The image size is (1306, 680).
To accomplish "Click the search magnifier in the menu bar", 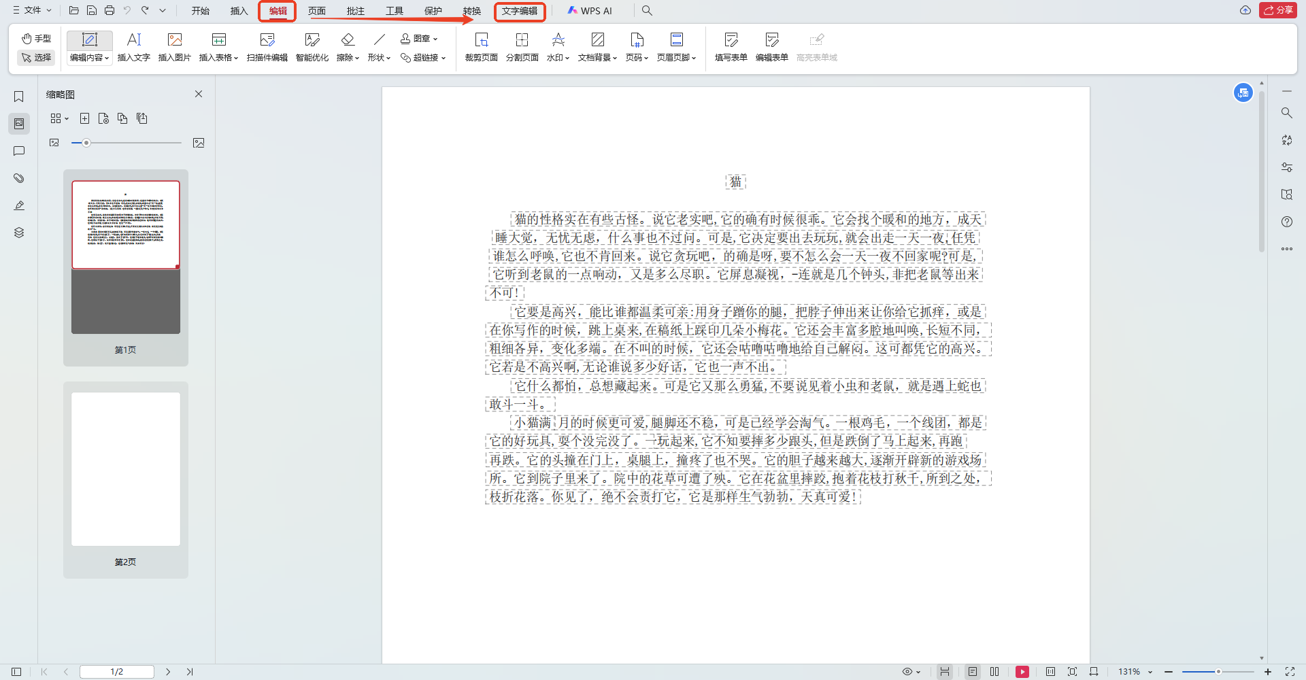I will pos(647,11).
